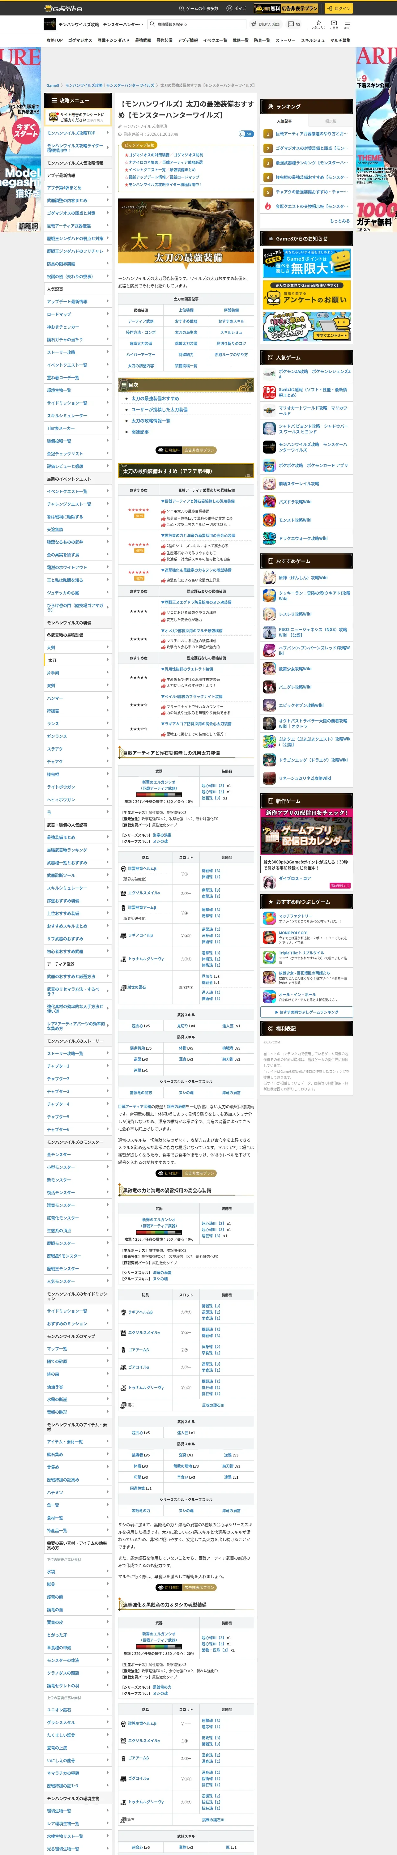
Task: Click the 広告非表示プラン header banner
Action: click(x=287, y=9)
